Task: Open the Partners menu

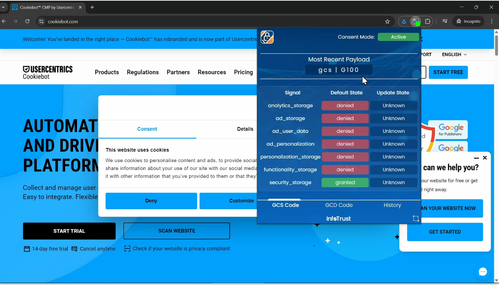Action: (178, 72)
